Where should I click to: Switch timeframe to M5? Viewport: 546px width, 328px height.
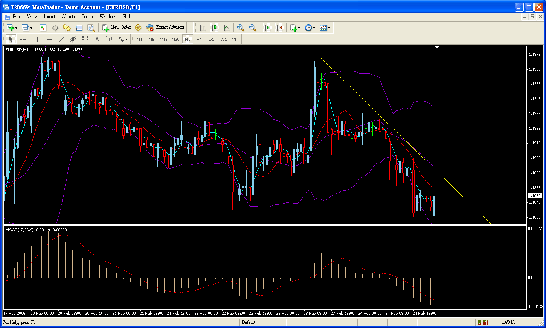(151, 39)
